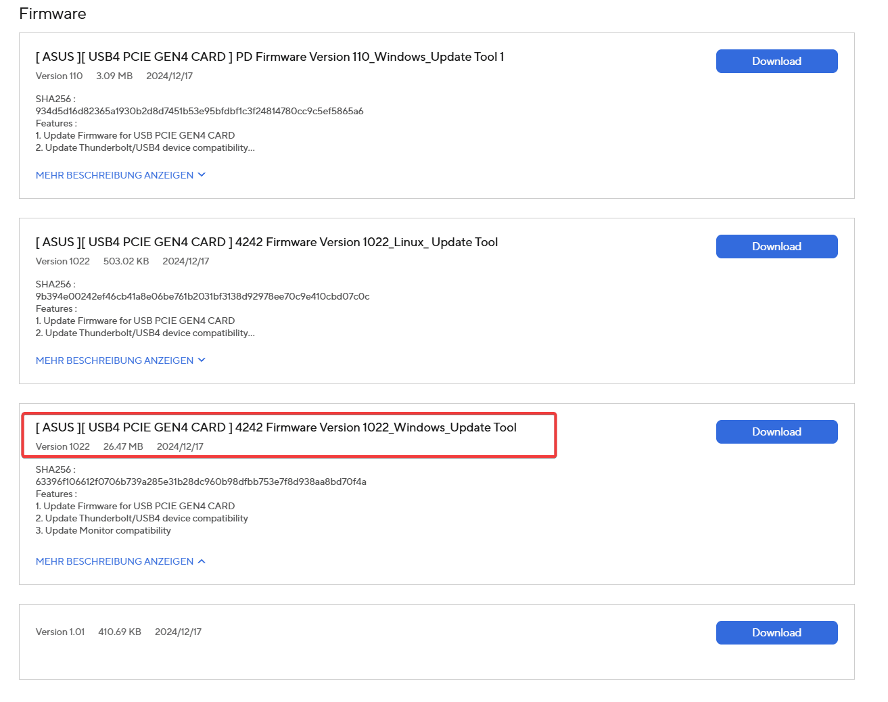The height and width of the screenshot is (702, 888).
Task: Click SHA256 hash starting with 63396f10
Action: pyautogui.click(x=201, y=482)
